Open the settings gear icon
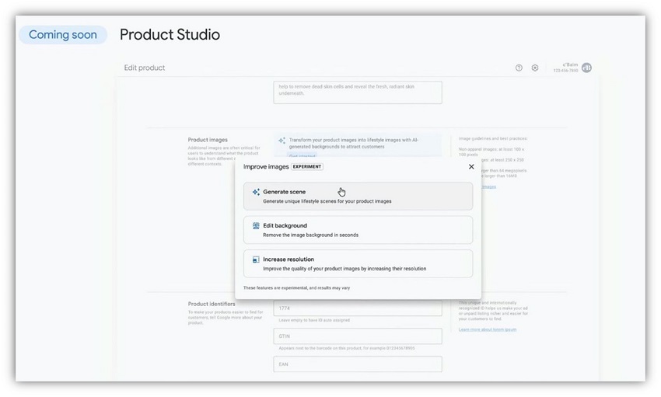Screen dimensions: 661x397 click(x=535, y=68)
